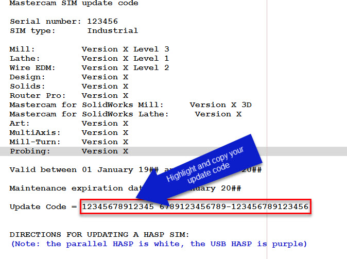Screen dimensions: 347x259
Task: Click 'Version X Level 1' in Lathe row
Action: click(x=125, y=58)
